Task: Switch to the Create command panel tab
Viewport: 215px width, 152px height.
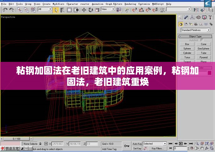Action: pyautogui.click(x=180, y=17)
